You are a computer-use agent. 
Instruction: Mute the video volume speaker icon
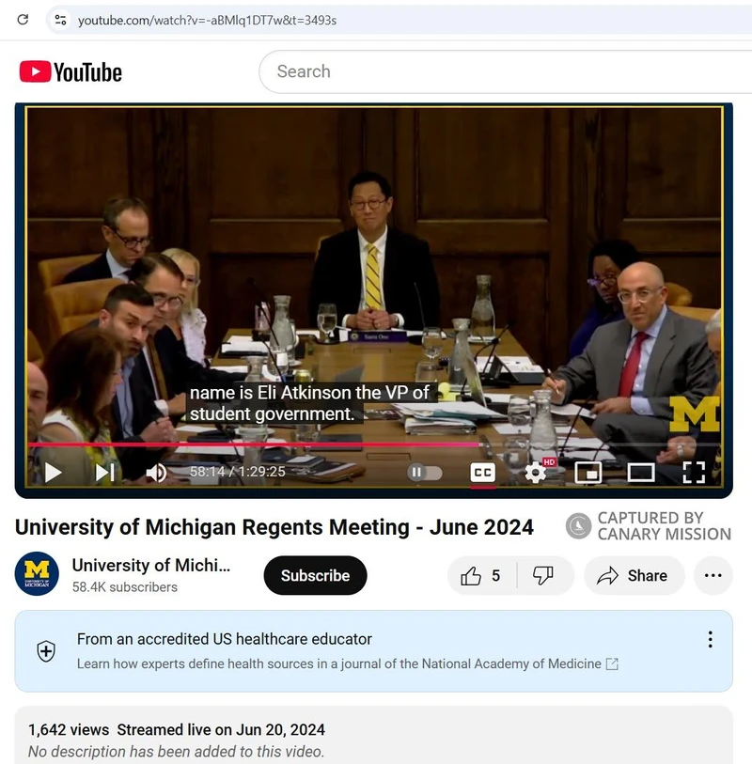[x=156, y=472]
